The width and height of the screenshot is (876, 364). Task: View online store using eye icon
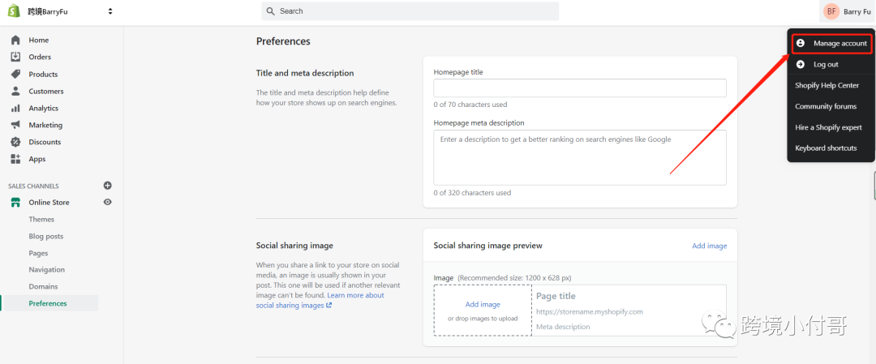coord(108,202)
